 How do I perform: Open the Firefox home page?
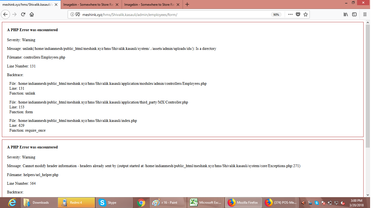32,14
